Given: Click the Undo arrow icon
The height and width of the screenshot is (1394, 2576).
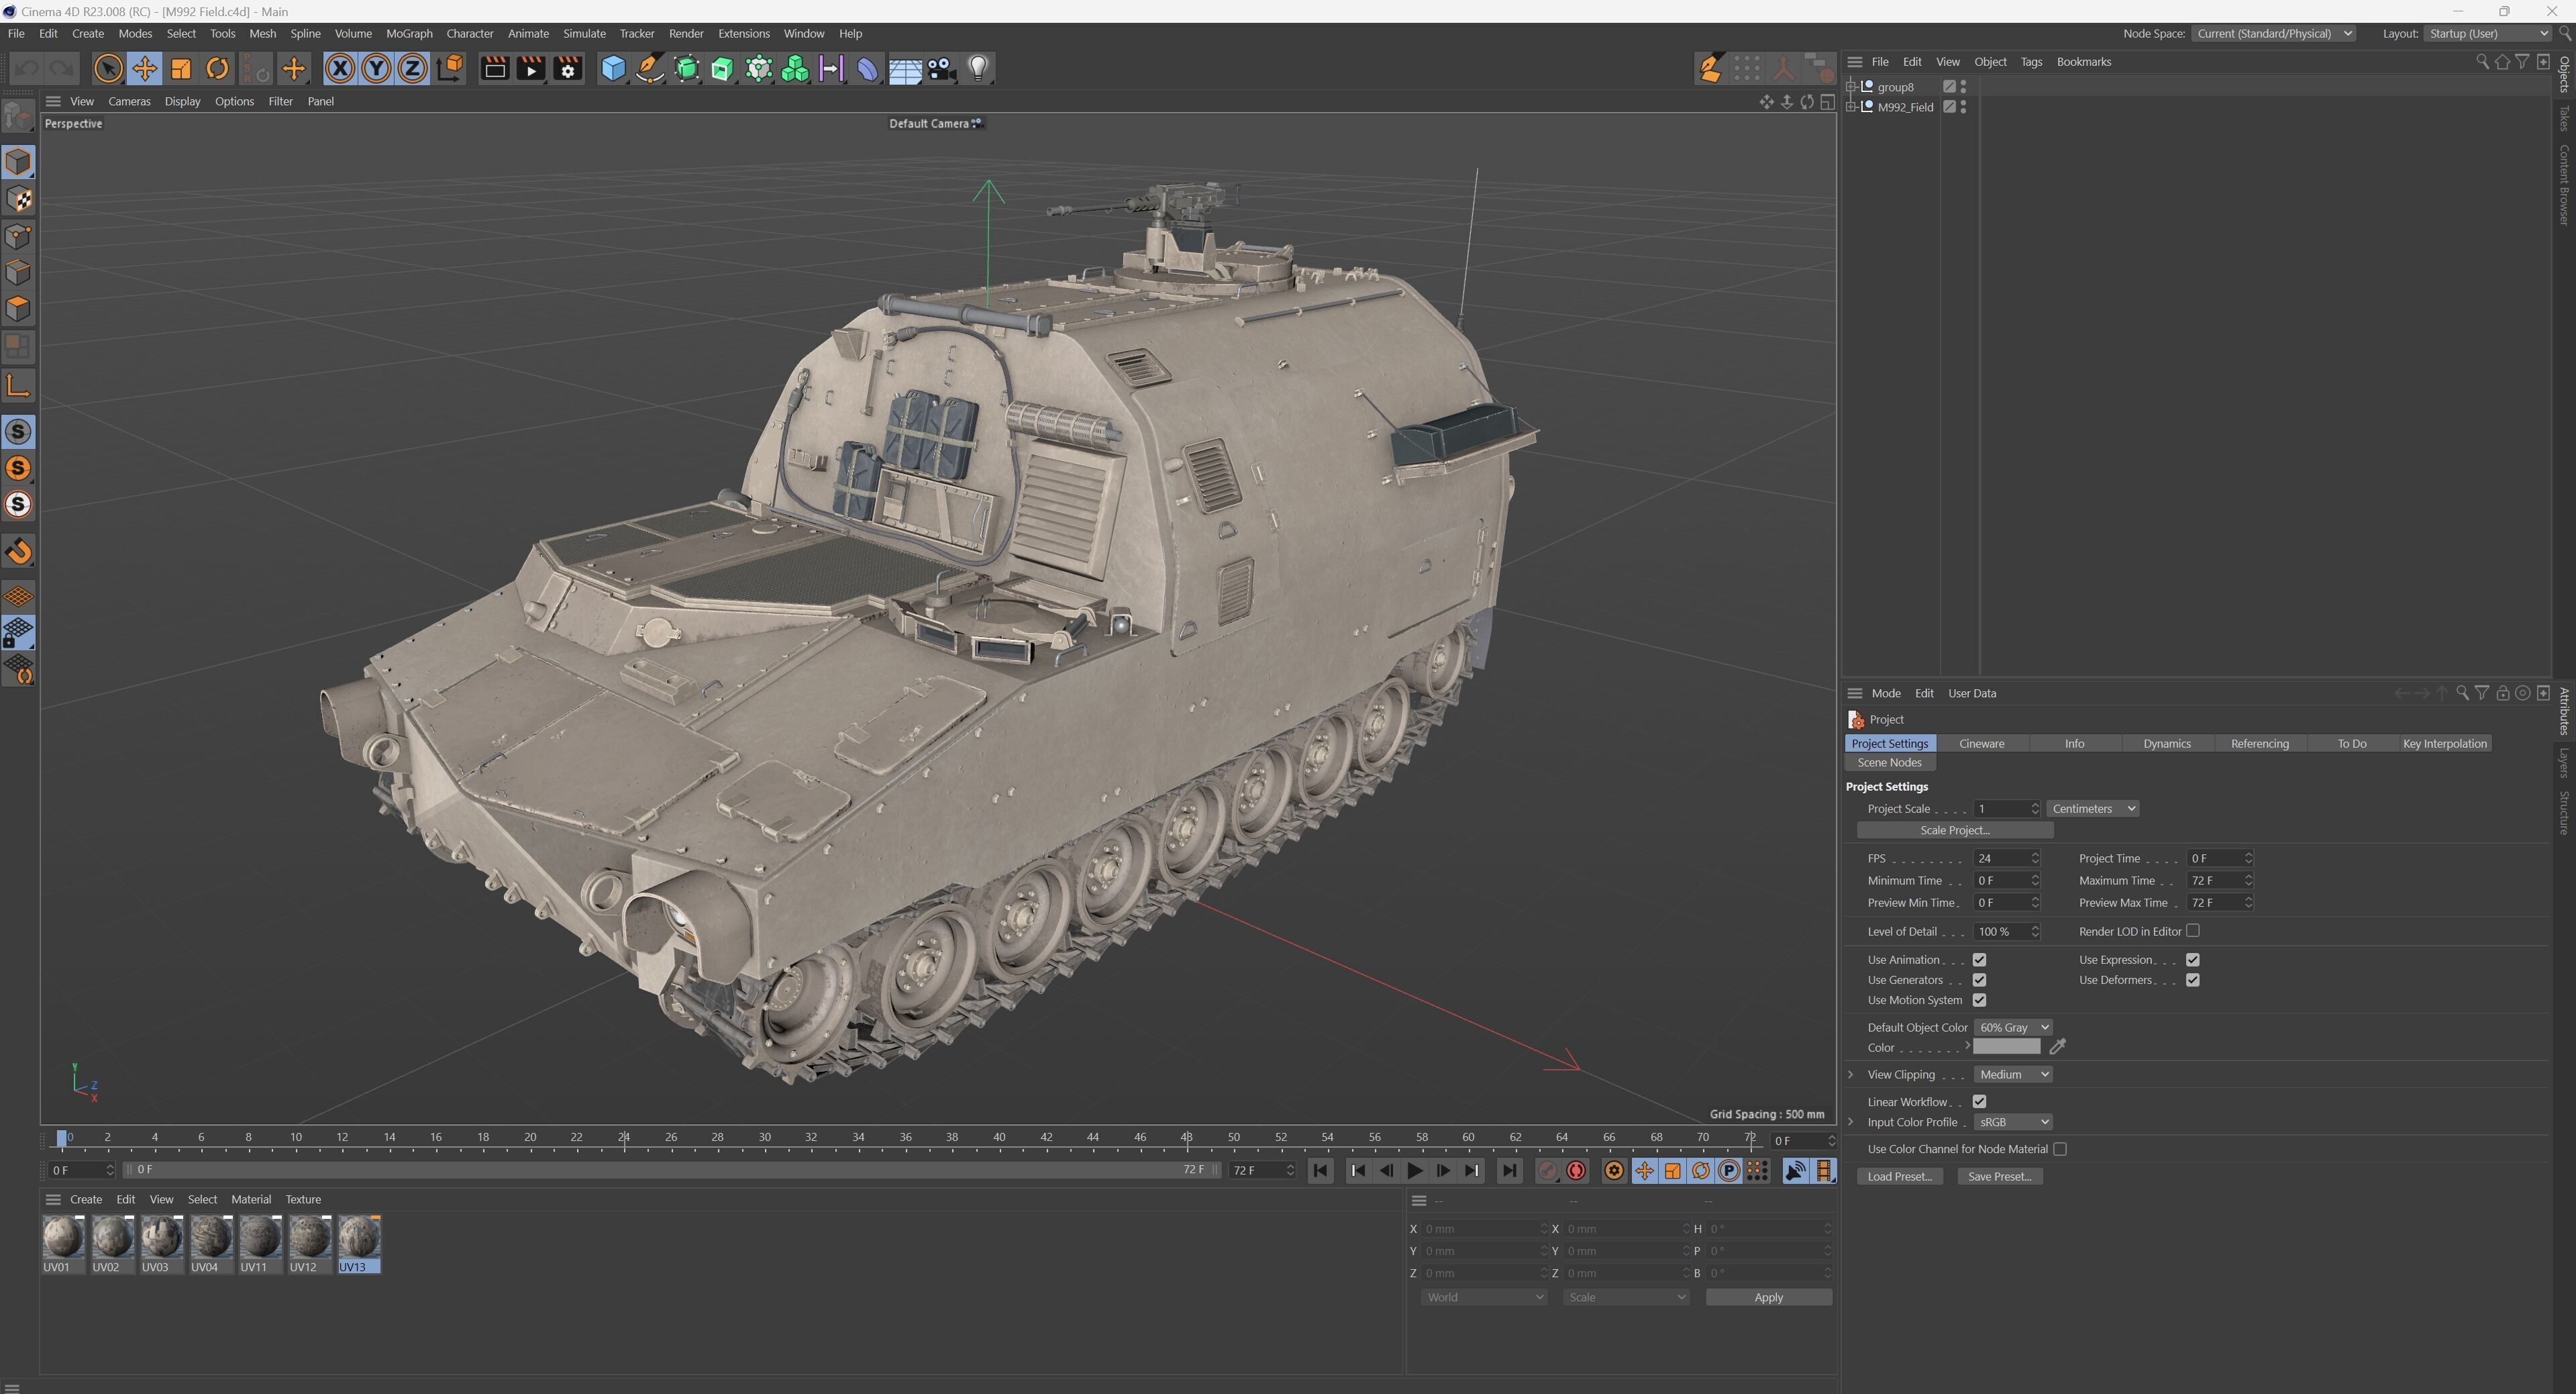Looking at the screenshot, I should point(26,69).
